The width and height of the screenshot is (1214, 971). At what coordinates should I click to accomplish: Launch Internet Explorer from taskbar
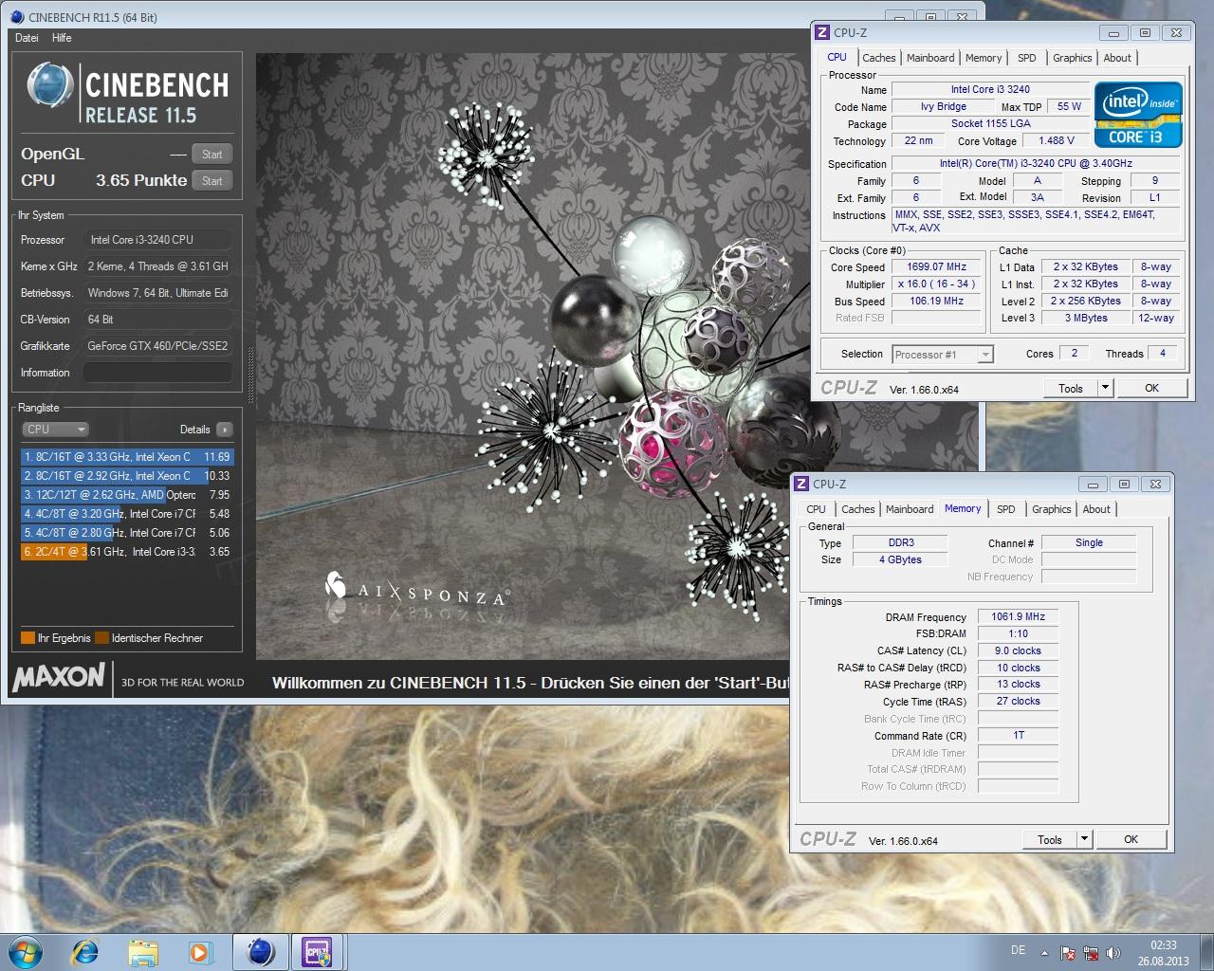(x=85, y=952)
